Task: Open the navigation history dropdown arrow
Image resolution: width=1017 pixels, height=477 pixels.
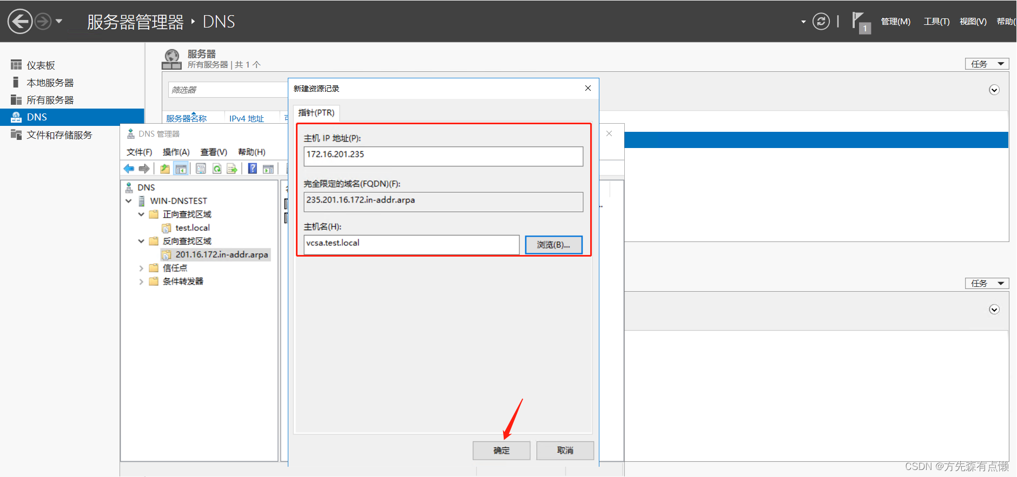Action: pos(59,22)
